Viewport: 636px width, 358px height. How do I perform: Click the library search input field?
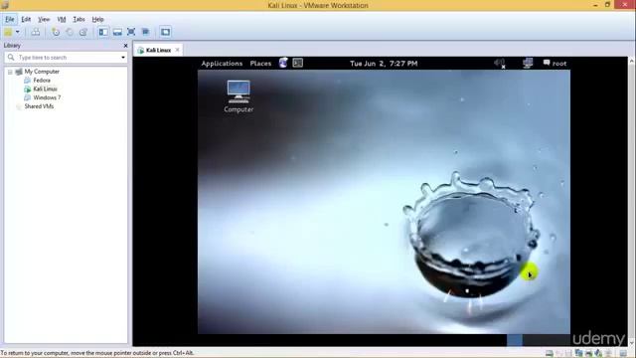click(66, 58)
